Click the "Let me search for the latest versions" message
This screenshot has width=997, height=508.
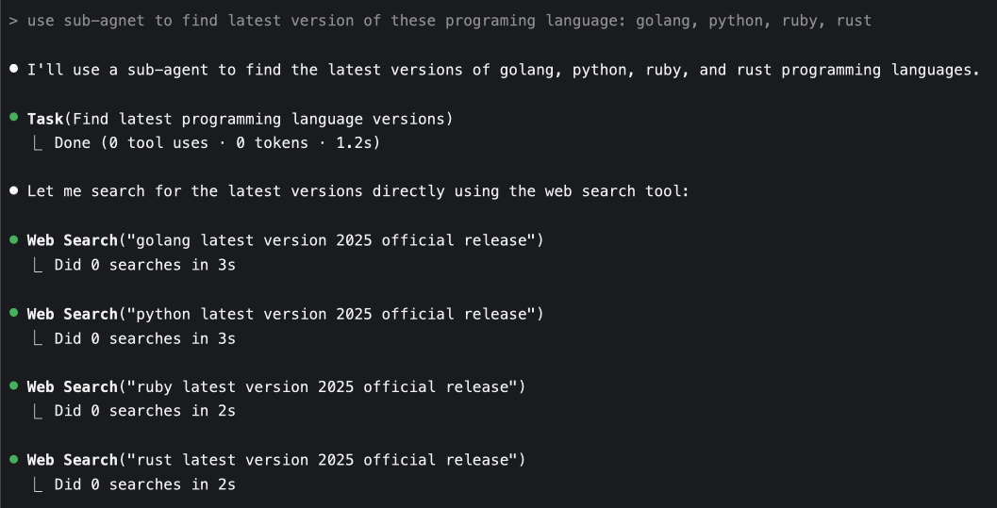coord(358,191)
